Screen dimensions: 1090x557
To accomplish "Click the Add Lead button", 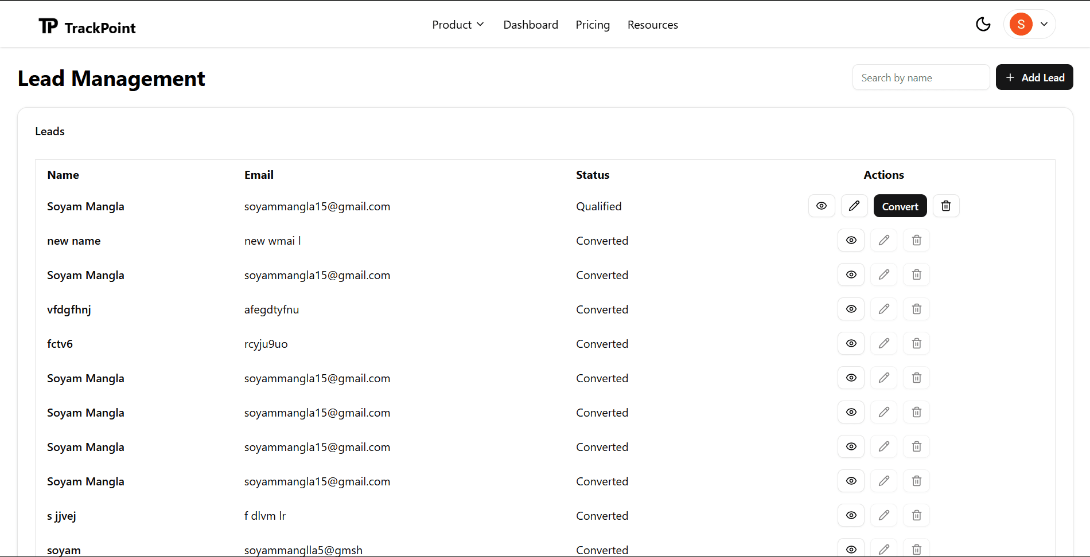I will (x=1034, y=77).
